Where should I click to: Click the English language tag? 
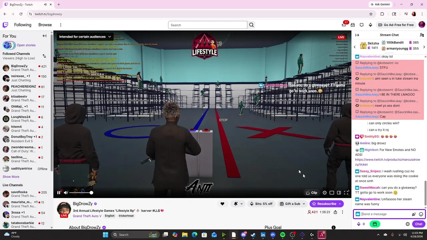[109, 216]
